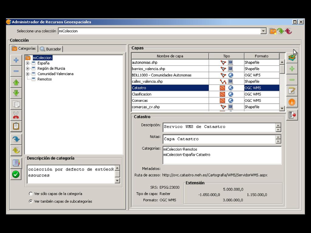This screenshot has width=311, height=233.
Task: Select 'miColeccion·Remotos' in Categorías list
Action: 180,149
